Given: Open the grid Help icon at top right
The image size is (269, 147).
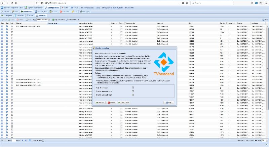Looking at the screenshot, I should [265, 20].
